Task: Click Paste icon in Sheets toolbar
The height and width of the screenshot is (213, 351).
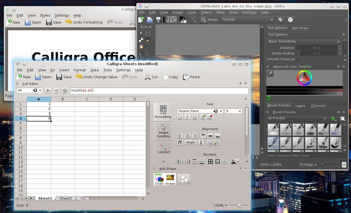Action: [x=186, y=77]
